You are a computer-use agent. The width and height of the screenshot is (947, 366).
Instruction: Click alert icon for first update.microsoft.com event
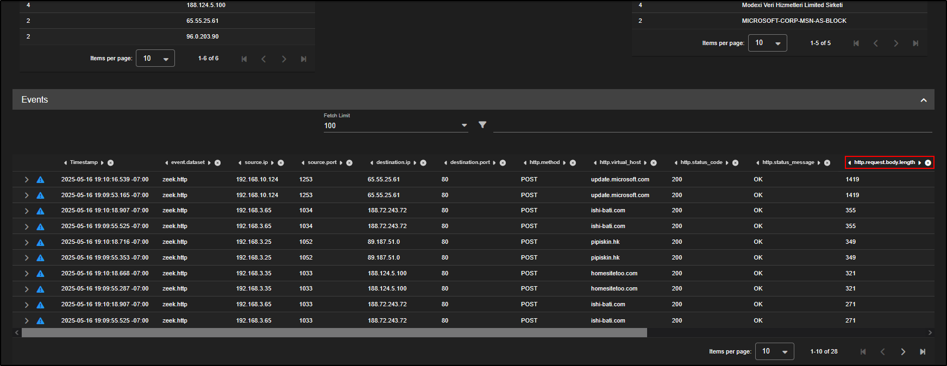[40, 180]
